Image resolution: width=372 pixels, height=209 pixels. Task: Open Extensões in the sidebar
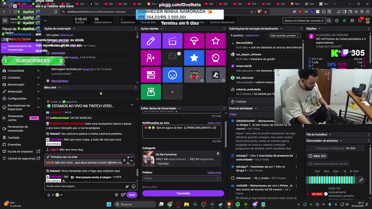[x=21, y=145]
